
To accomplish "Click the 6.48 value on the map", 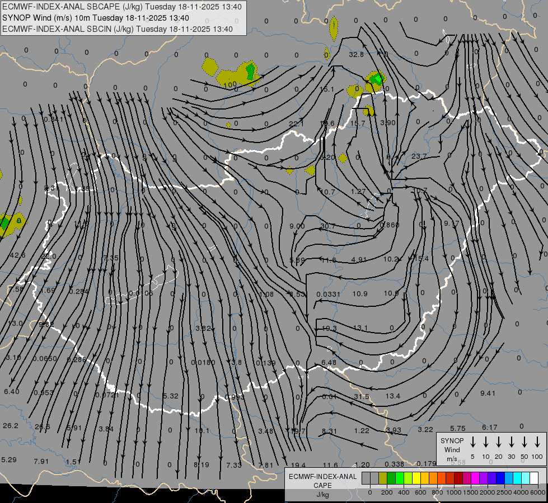I will pos(329,362).
